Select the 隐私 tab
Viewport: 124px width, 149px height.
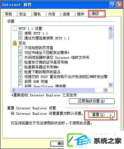pos(39,14)
